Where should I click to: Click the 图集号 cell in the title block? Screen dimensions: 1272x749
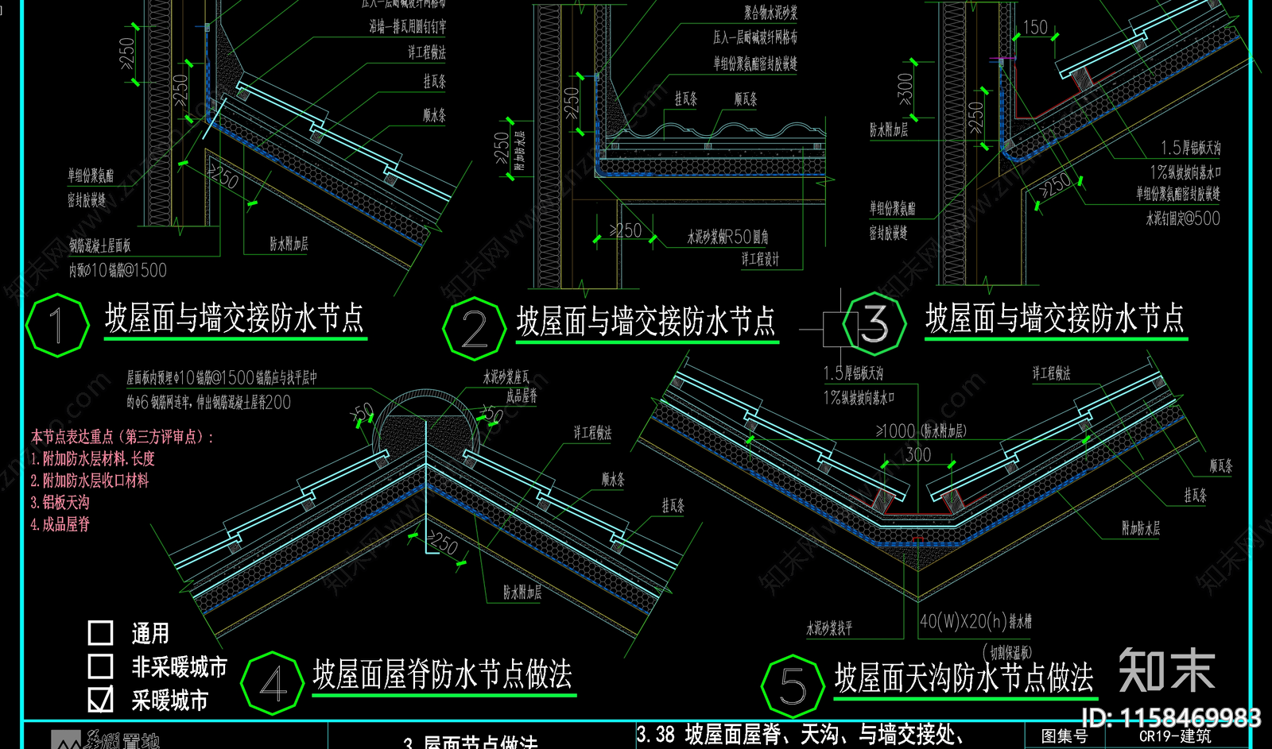point(1065,737)
